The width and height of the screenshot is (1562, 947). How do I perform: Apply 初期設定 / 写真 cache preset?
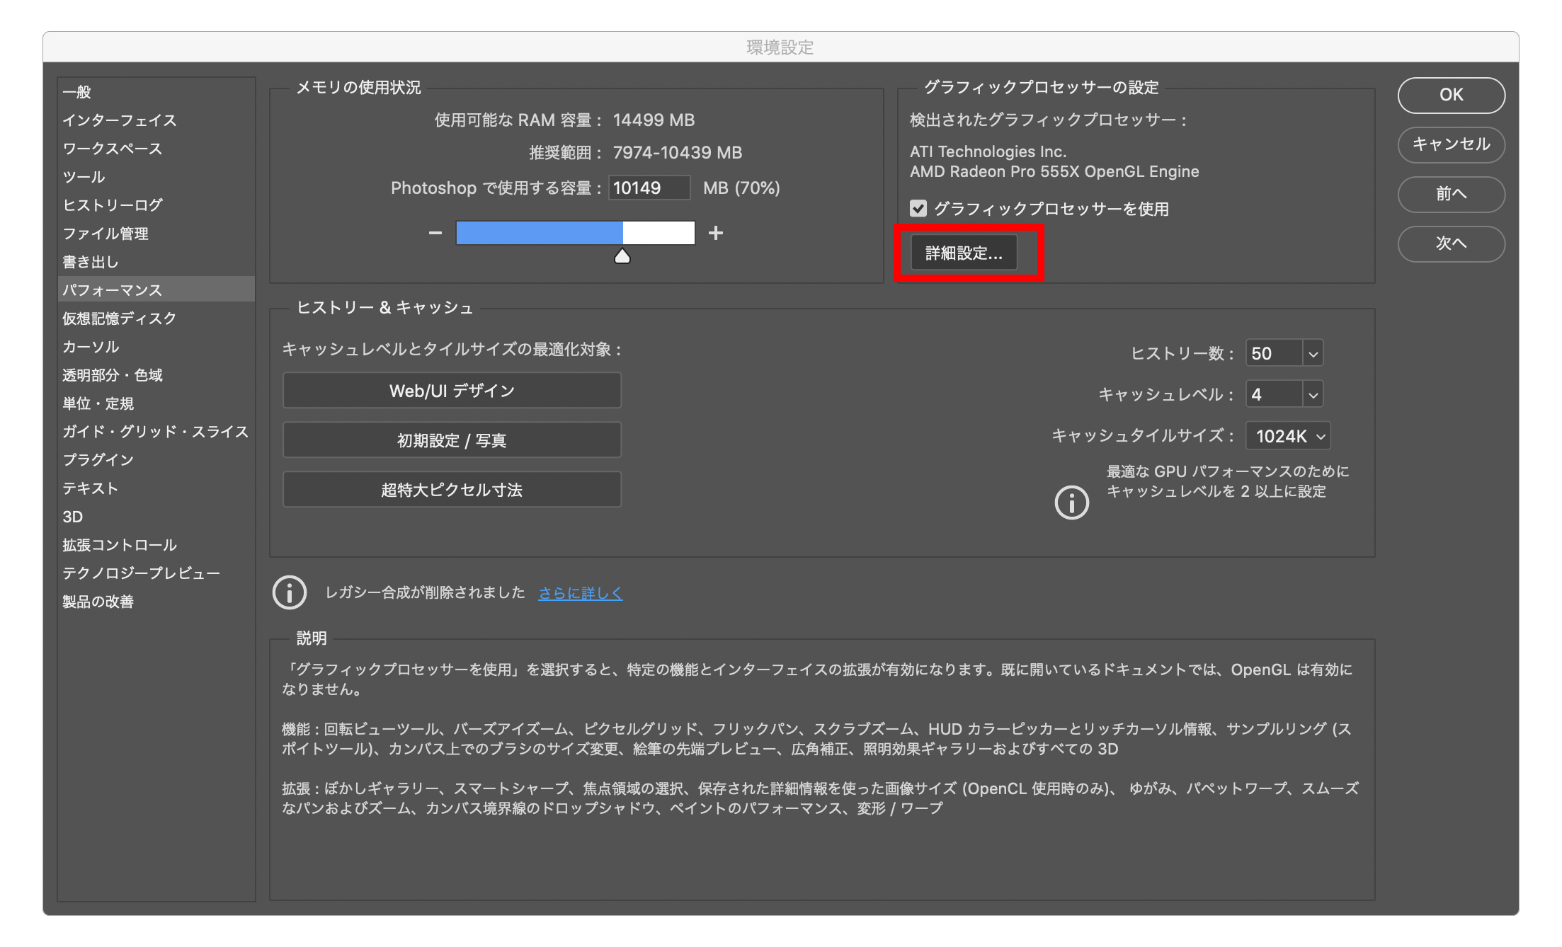pos(452,440)
